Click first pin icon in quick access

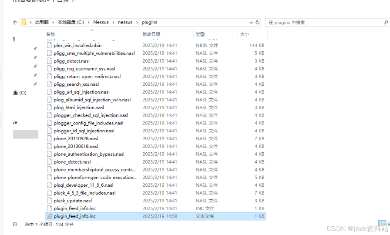35,48
